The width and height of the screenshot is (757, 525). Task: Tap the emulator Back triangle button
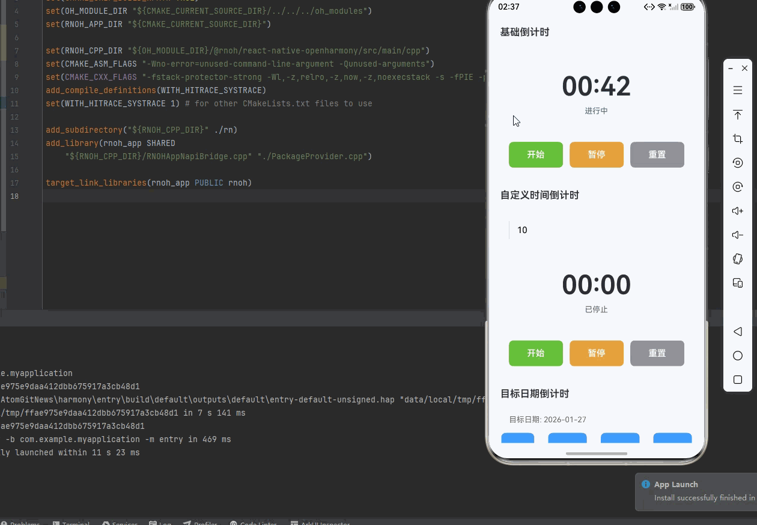pos(738,332)
